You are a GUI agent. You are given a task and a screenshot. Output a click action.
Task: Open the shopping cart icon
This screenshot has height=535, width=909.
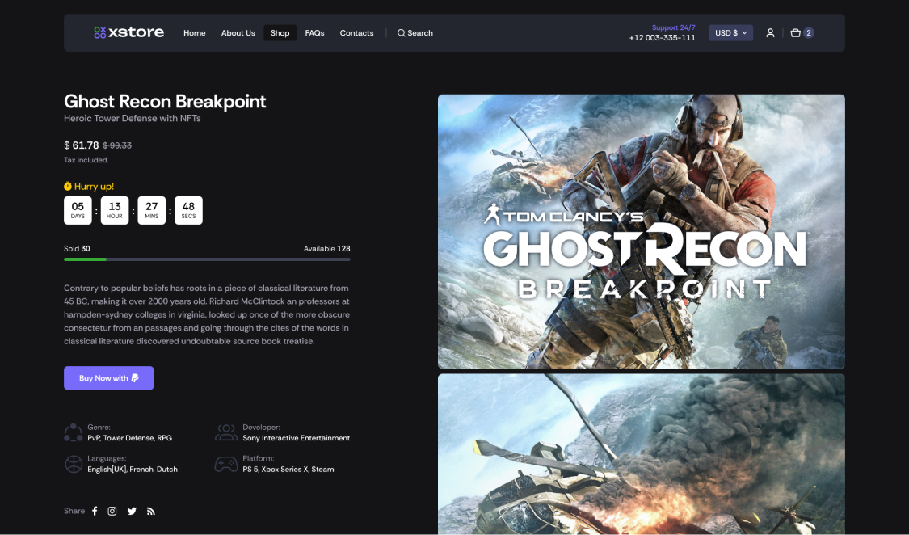[x=796, y=33]
